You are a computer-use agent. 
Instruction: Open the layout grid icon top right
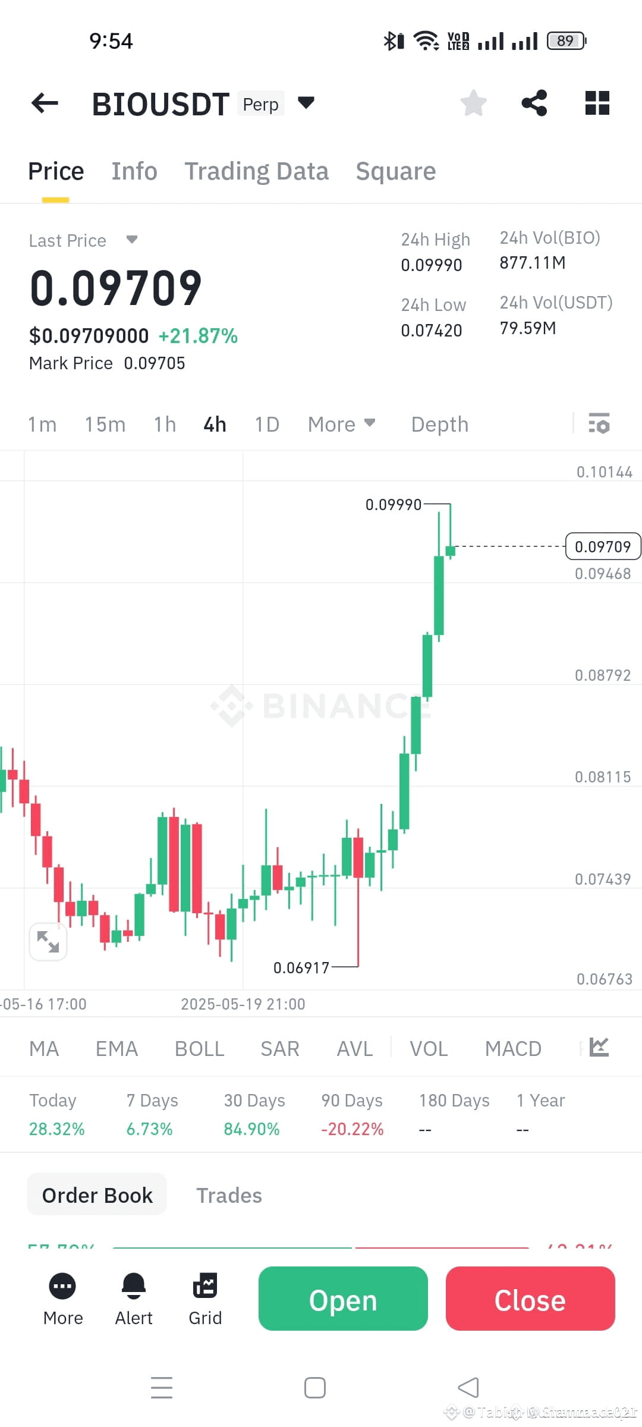597,102
